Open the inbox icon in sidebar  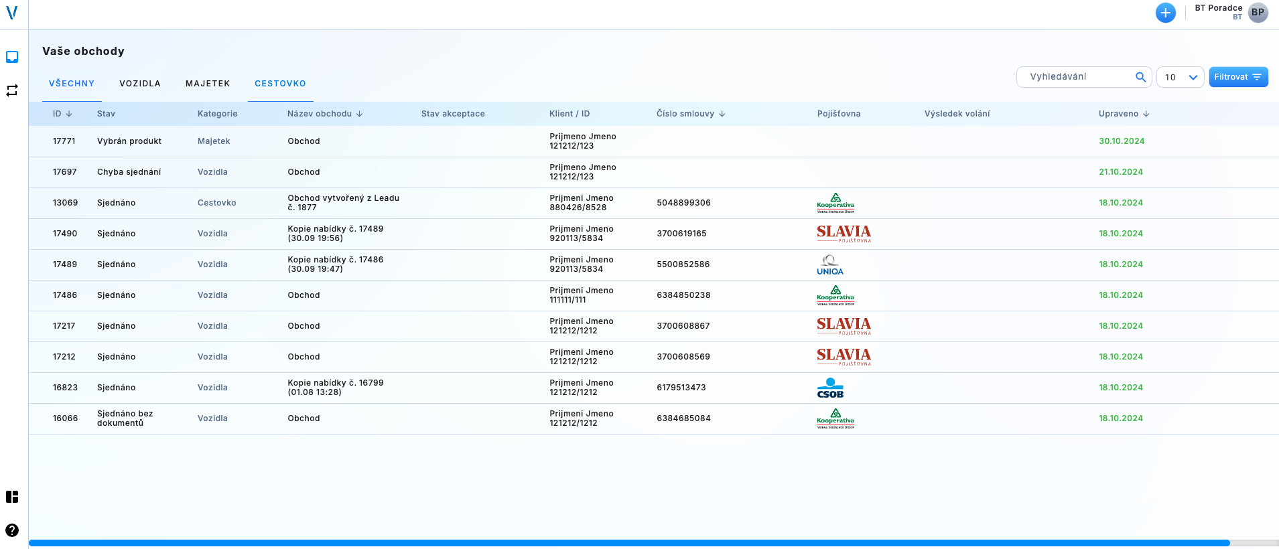coord(12,57)
